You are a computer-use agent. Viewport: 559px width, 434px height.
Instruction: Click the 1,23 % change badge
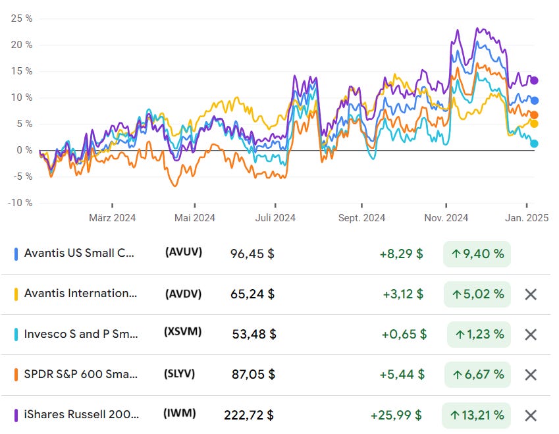point(479,335)
